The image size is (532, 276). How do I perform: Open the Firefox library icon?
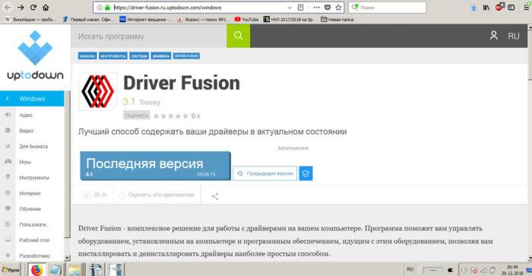486,8
